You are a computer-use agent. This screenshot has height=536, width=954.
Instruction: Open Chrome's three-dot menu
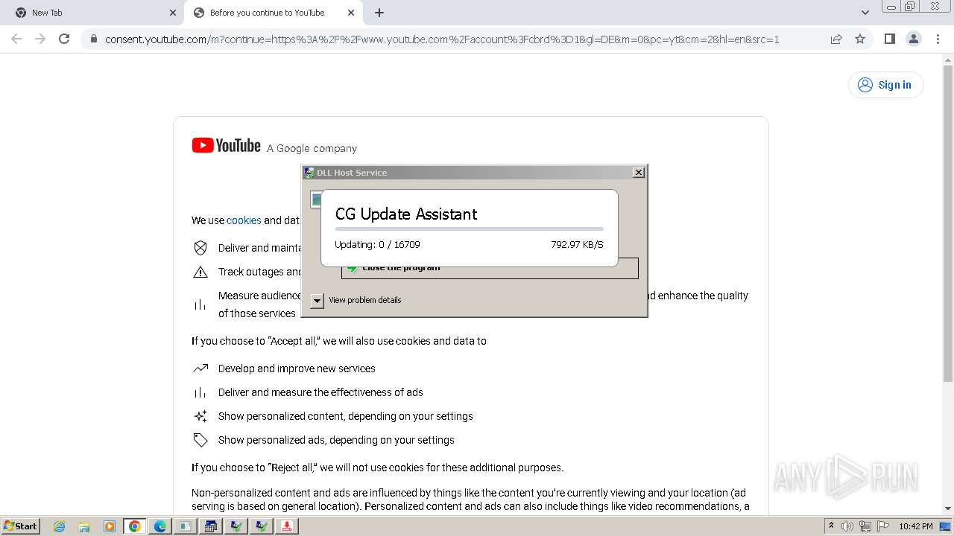(x=938, y=39)
